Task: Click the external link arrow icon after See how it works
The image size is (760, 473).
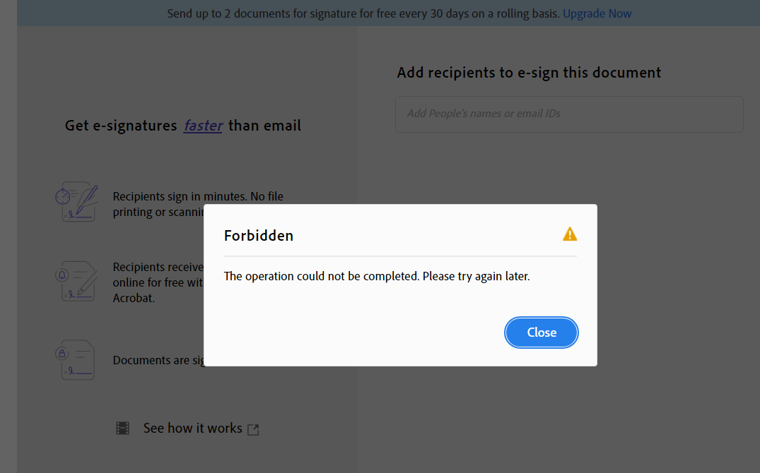Action: 253,429
